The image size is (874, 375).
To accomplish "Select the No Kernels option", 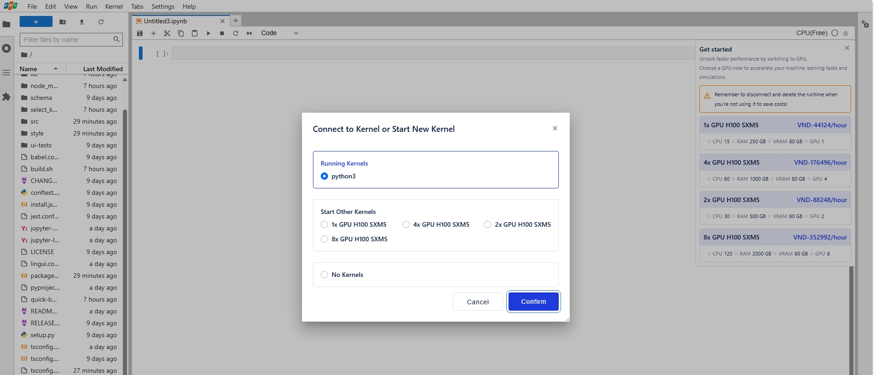I will (324, 275).
